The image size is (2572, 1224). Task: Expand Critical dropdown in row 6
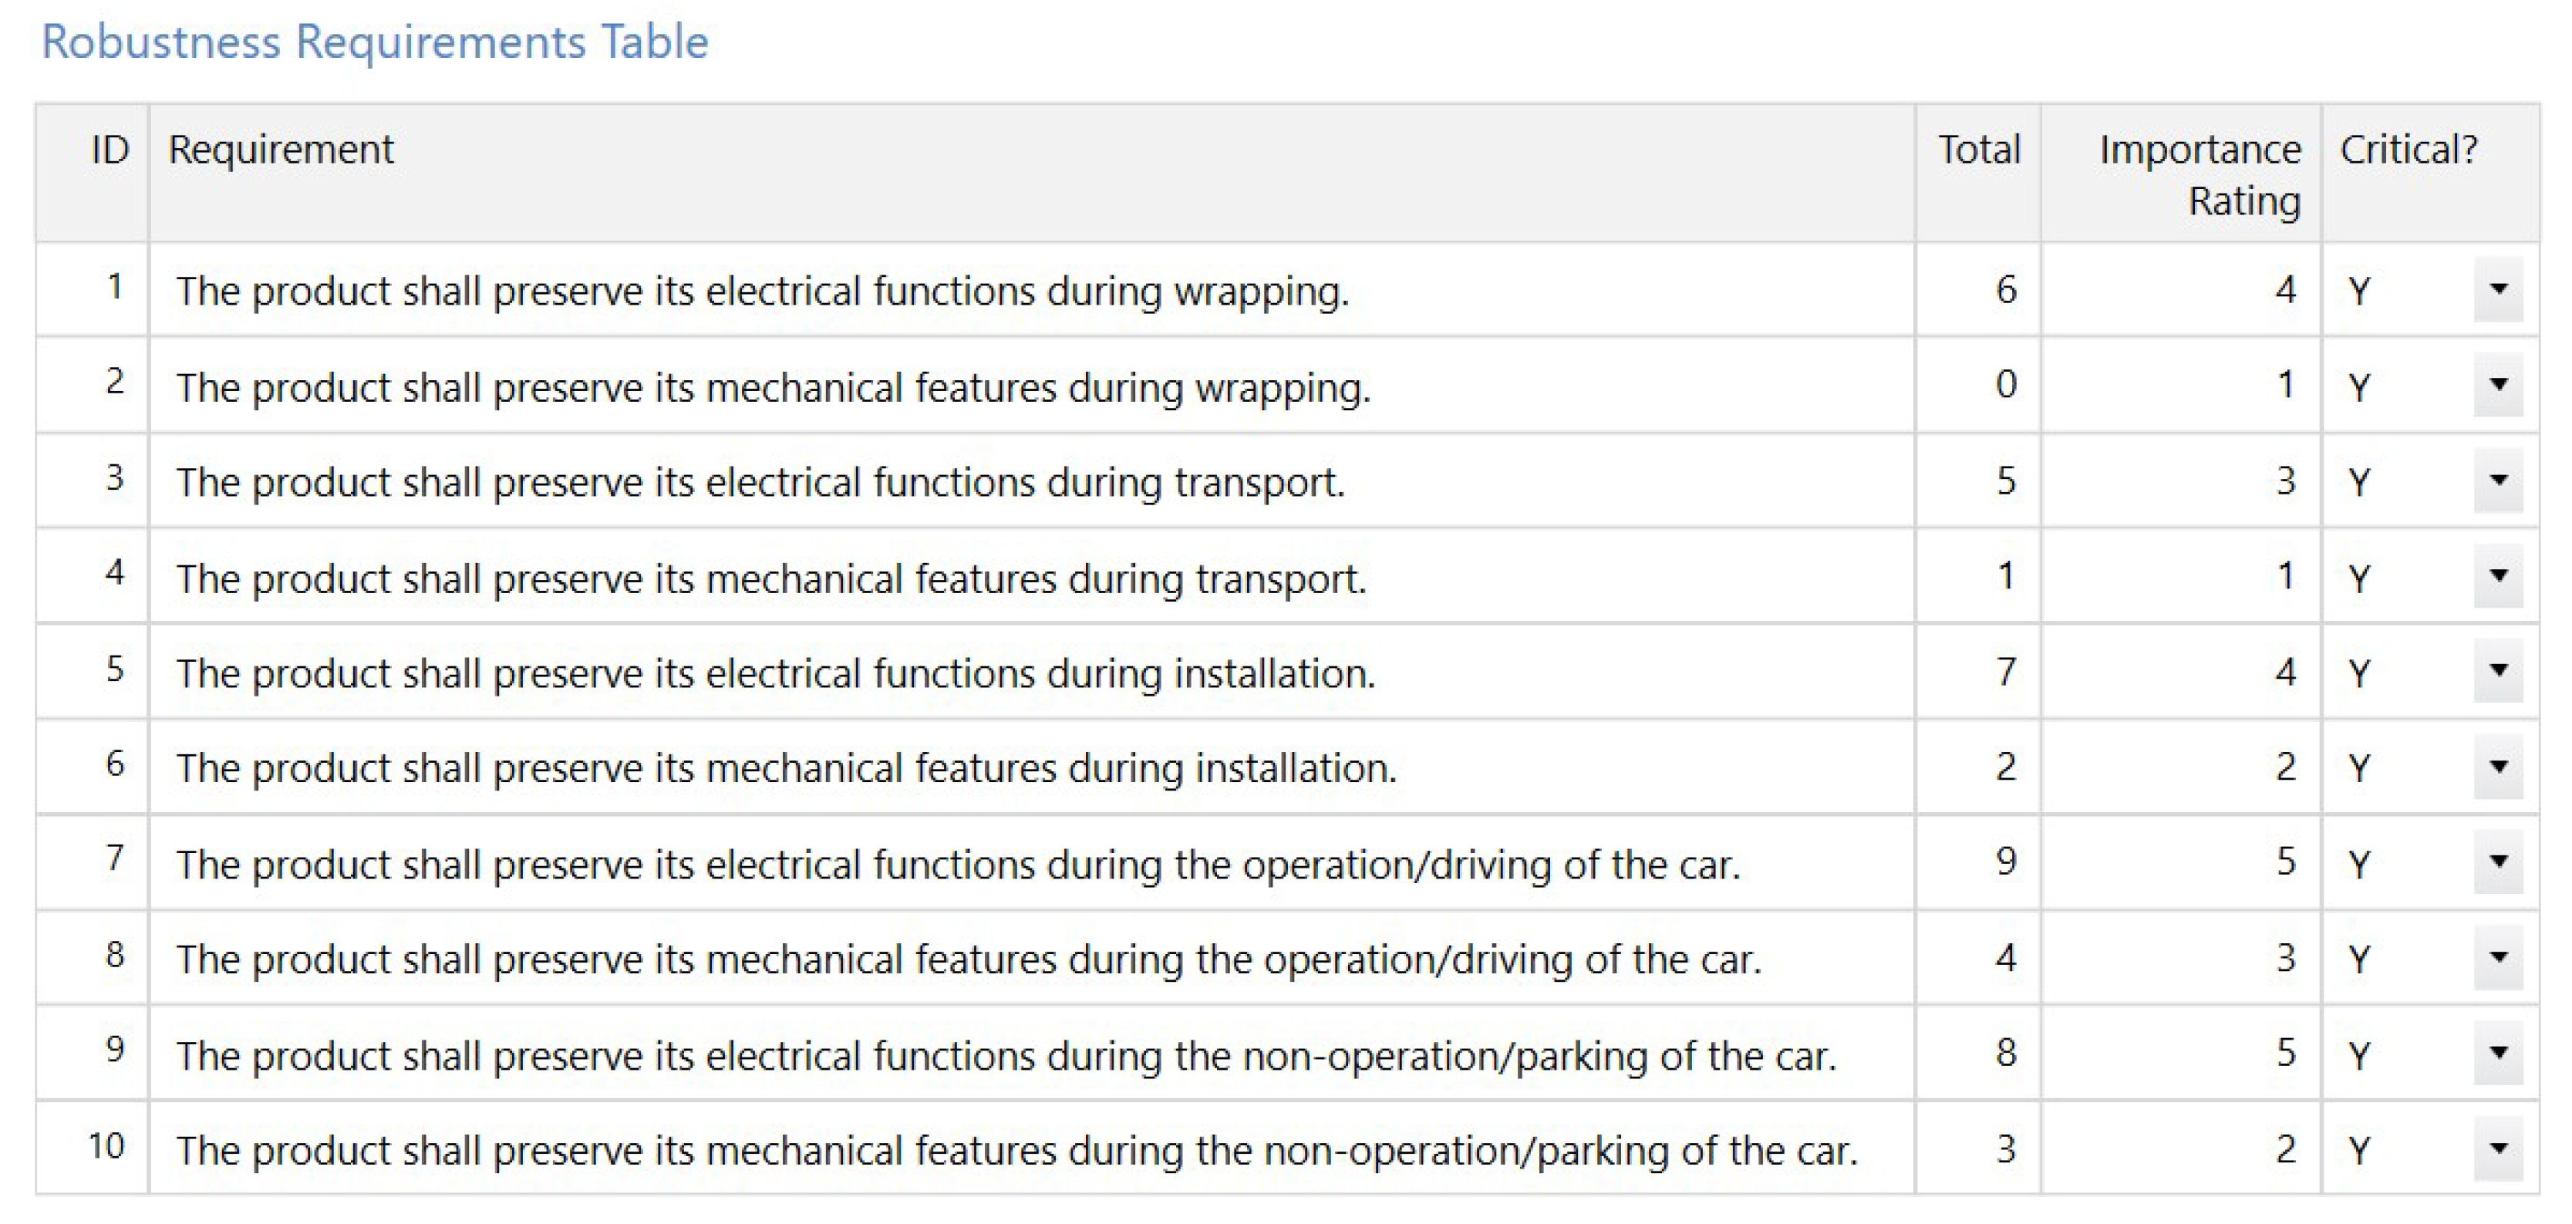click(2497, 767)
